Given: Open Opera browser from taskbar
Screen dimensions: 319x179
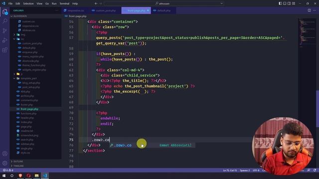Looking at the screenshot, I should 28,176.
